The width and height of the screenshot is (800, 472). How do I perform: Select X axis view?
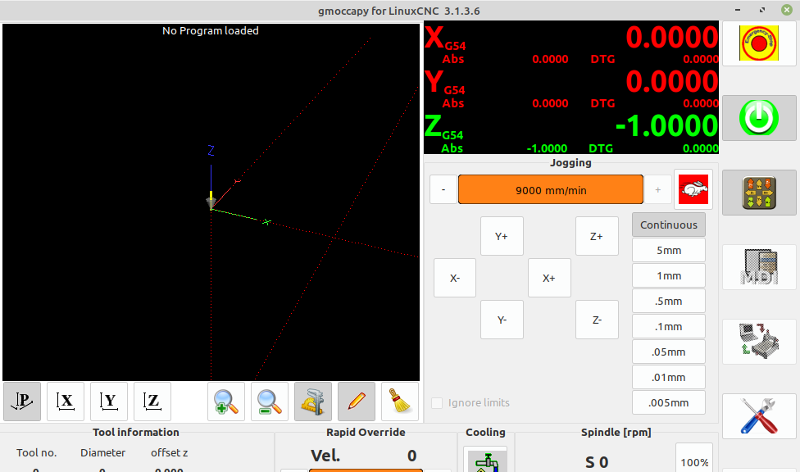(x=66, y=402)
